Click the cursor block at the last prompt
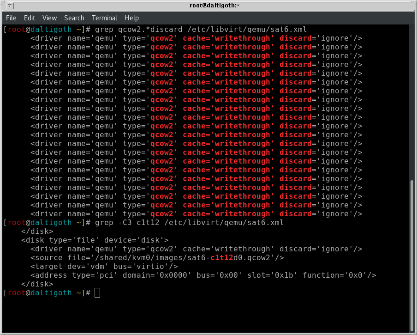Viewport: 417px width, 335px height. pyautogui.click(x=97, y=293)
